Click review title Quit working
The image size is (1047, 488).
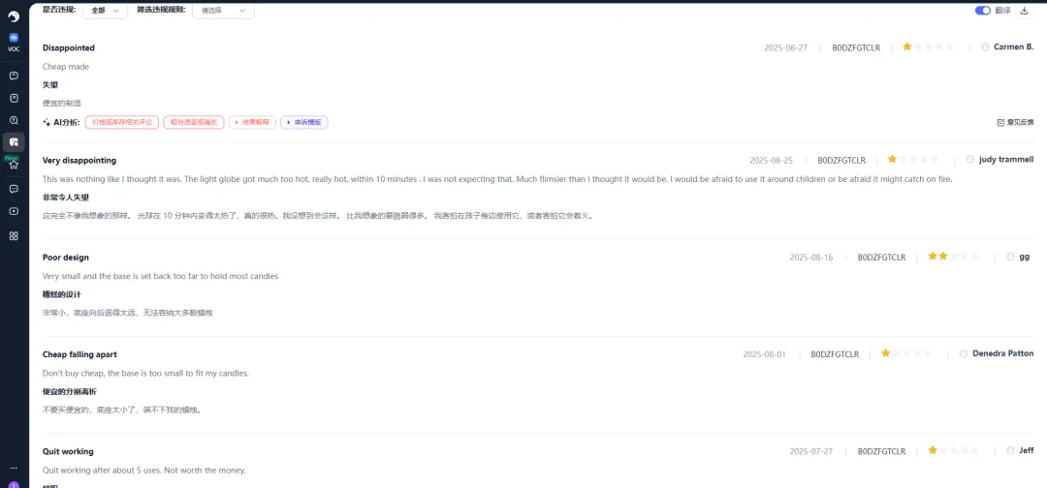pyautogui.click(x=68, y=451)
